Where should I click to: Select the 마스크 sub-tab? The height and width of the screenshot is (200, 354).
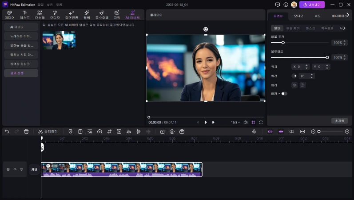tap(310, 28)
